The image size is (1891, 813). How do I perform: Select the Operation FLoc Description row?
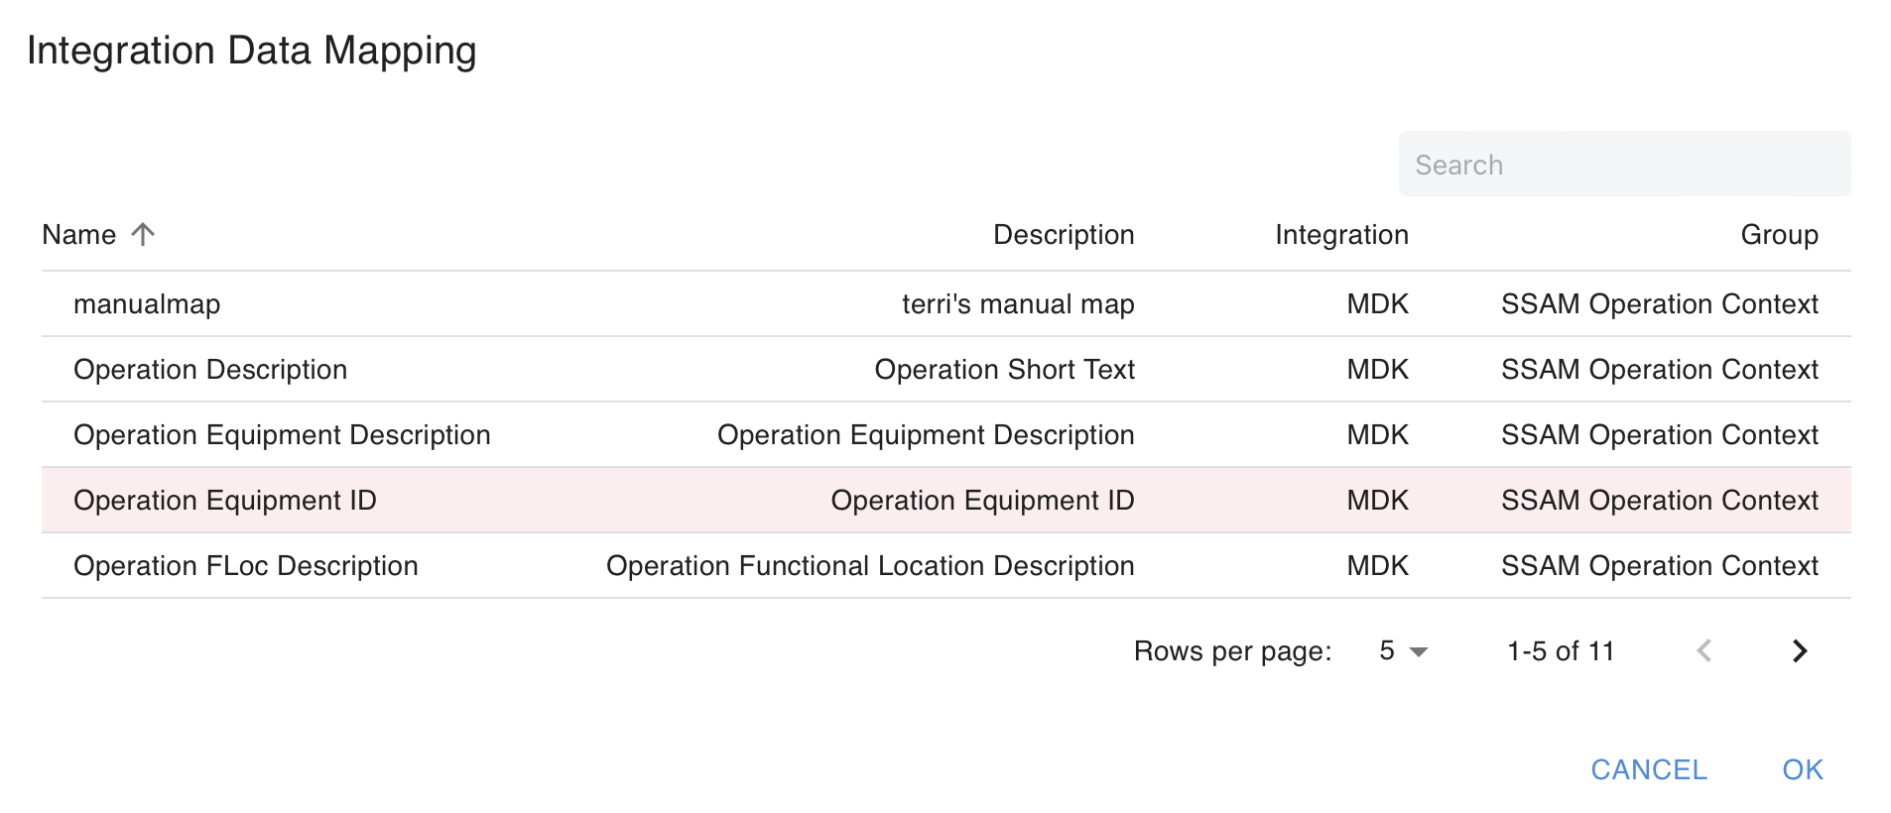tap(246, 566)
